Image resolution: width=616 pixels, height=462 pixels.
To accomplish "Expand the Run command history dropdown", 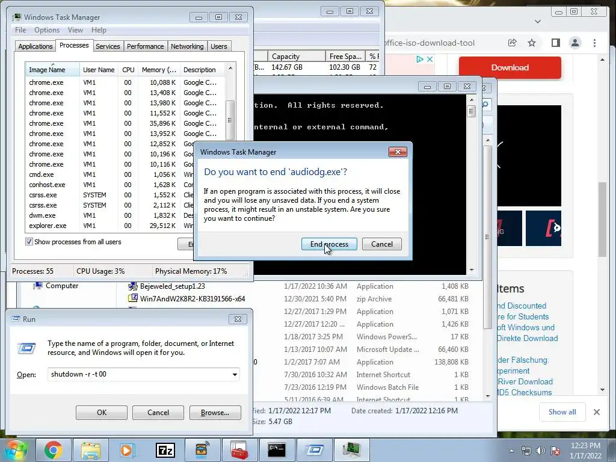I will (x=235, y=374).
